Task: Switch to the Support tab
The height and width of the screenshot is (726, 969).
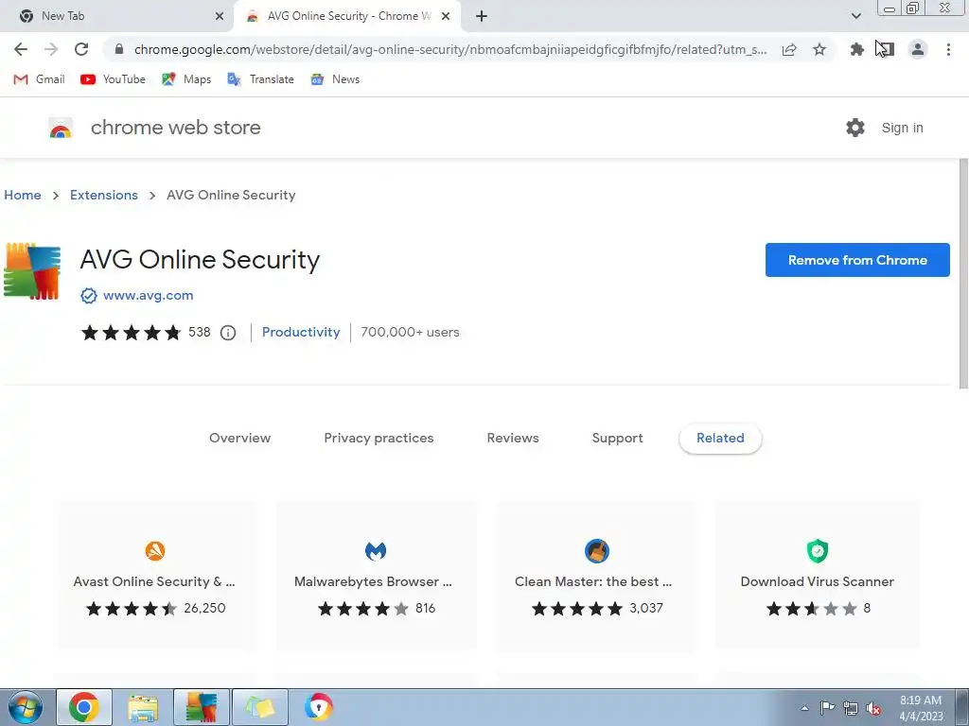Action: pyautogui.click(x=617, y=439)
